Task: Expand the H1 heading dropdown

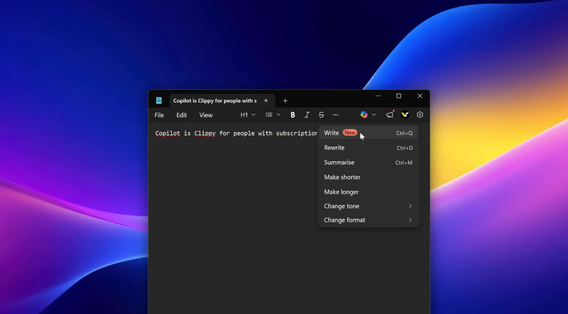Action: tap(248, 115)
